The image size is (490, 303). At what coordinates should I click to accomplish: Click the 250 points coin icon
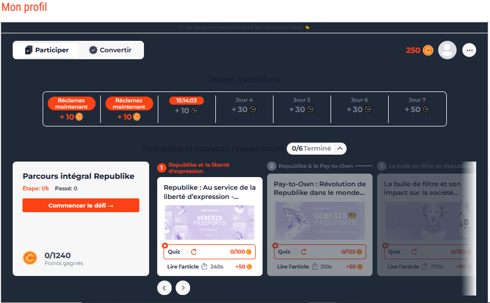tap(428, 50)
